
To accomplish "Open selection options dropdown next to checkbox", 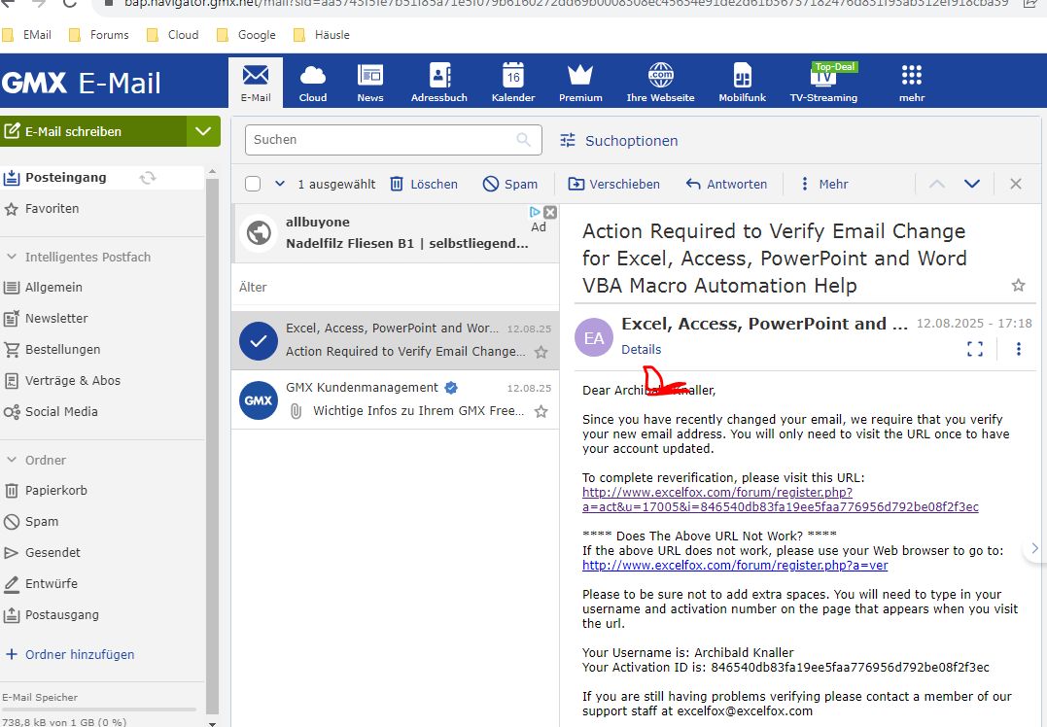I will (280, 184).
